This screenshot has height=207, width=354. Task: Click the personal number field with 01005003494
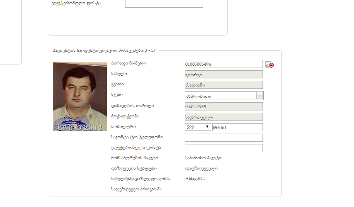point(224,64)
